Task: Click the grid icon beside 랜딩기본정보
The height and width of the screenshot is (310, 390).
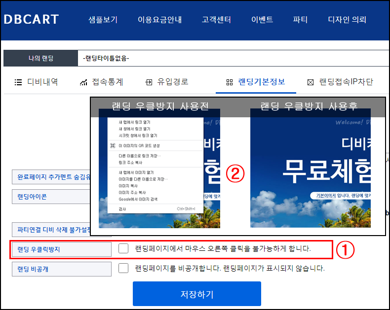Action: pyautogui.click(x=229, y=82)
